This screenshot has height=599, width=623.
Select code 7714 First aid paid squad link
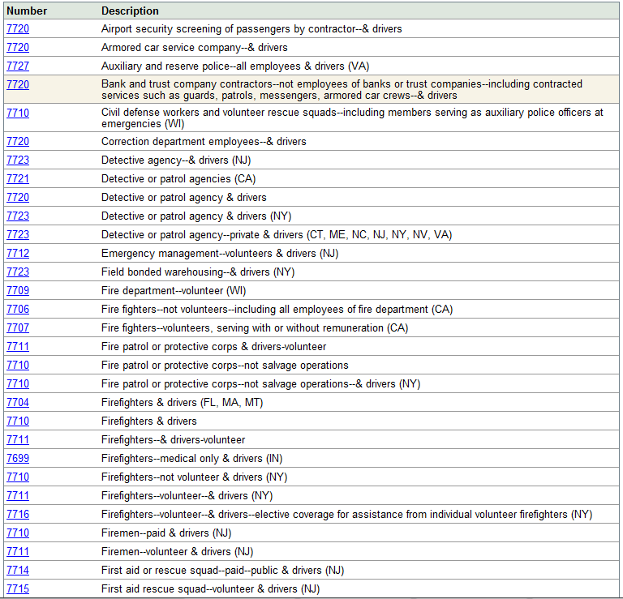[x=18, y=570]
